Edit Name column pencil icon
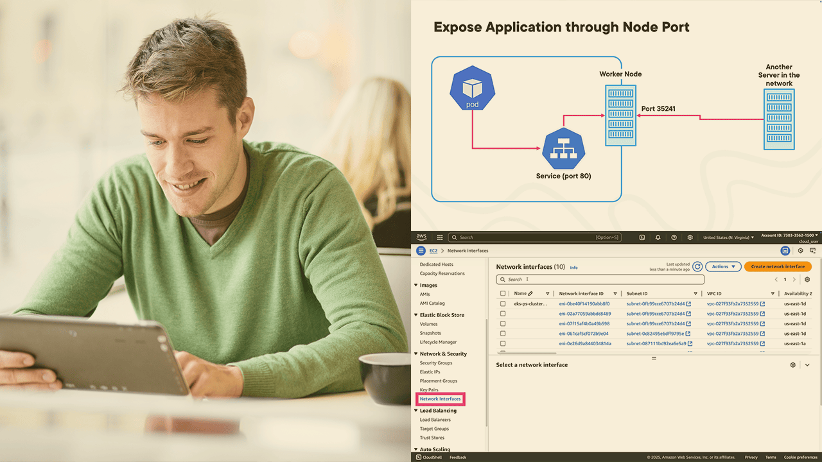Image resolution: width=822 pixels, height=462 pixels. pyautogui.click(x=530, y=293)
